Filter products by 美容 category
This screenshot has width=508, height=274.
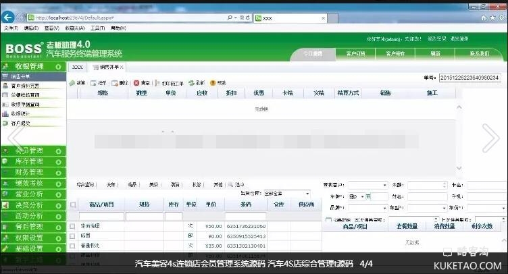(x=153, y=185)
